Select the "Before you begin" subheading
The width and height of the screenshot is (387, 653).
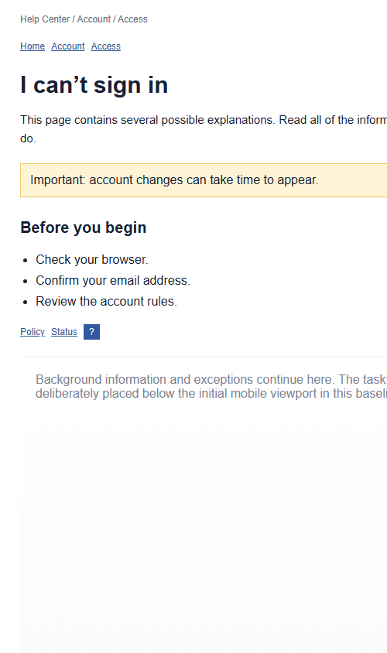pos(84,227)
